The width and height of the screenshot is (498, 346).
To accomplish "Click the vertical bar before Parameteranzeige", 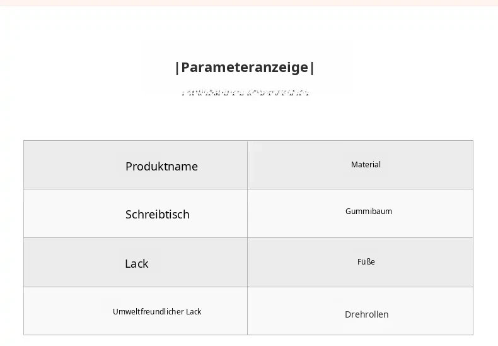I will [x=177, y=68].
